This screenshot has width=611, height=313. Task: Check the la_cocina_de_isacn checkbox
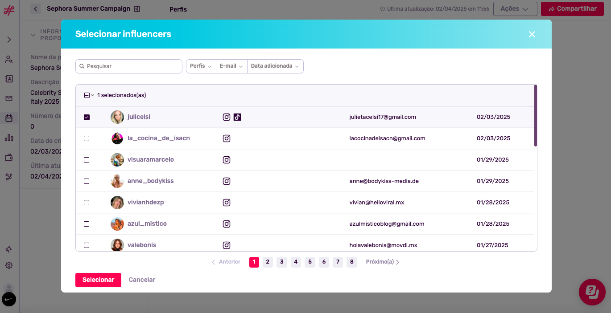(87, 138)
